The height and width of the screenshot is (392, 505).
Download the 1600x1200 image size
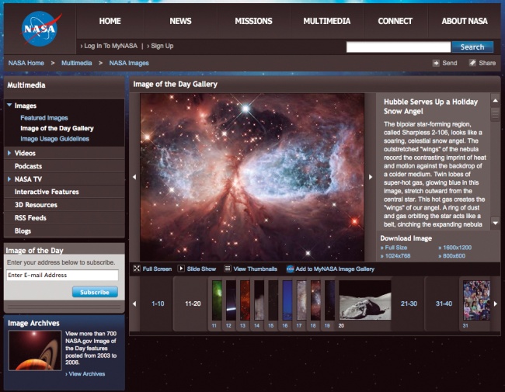456,247
